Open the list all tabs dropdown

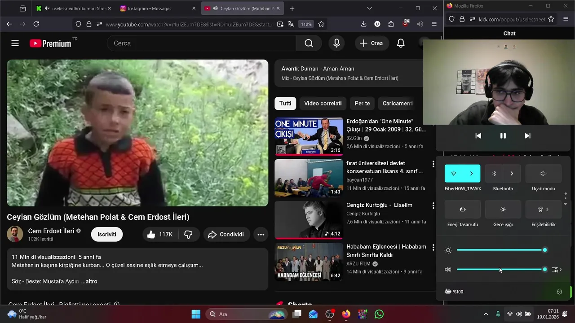tap(369, 9)
